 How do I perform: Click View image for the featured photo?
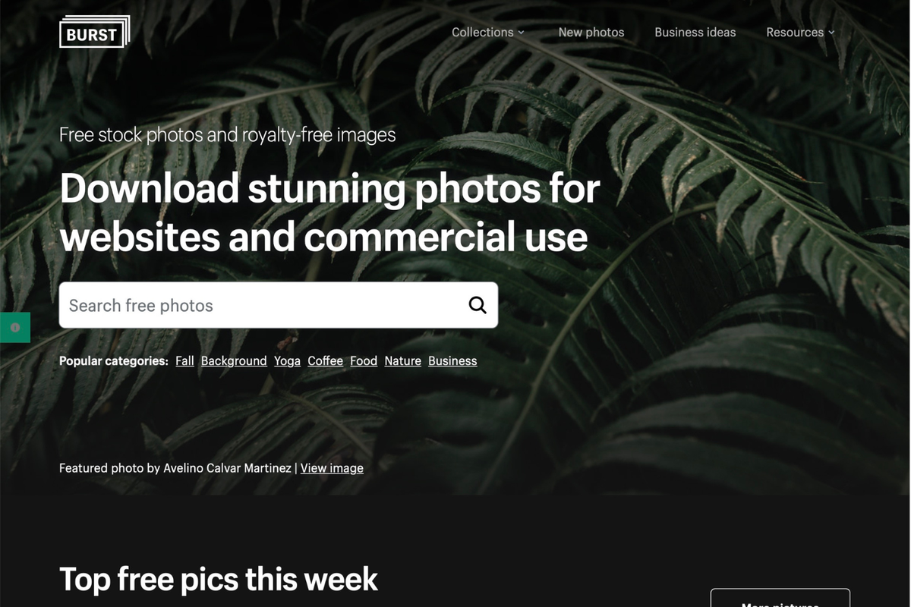coord(332,468)
